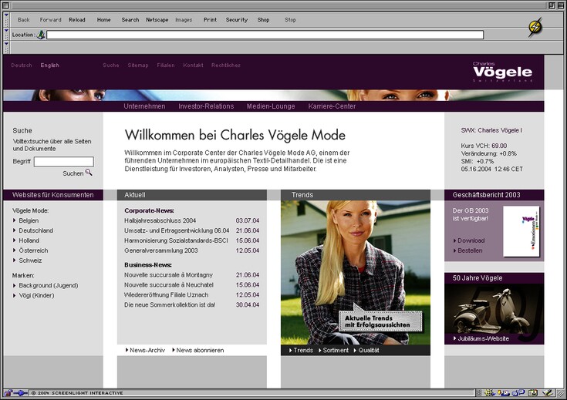Open the Kontakt link

tap(193, 66)
